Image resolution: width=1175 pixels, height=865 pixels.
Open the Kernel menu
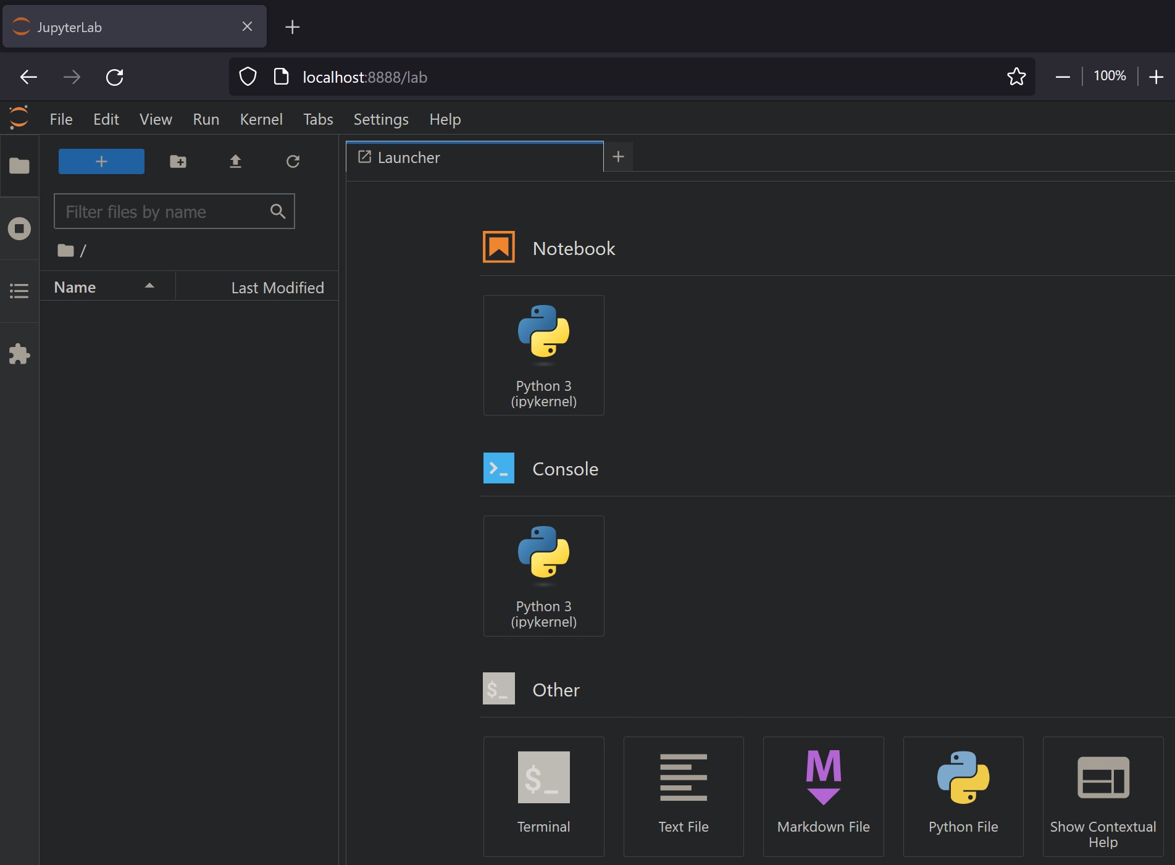pyautogui.click(x=261, y=119)
